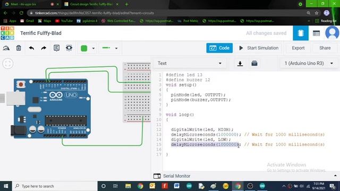340x191 pixels.
Task: Open Word from taskbar
Action: [x=177, y=186]
